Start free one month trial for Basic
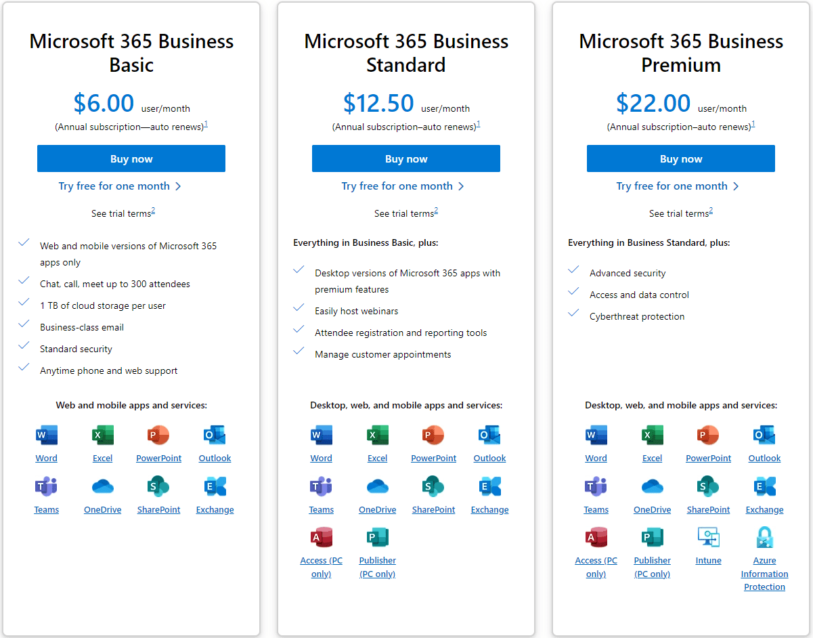 120,186
